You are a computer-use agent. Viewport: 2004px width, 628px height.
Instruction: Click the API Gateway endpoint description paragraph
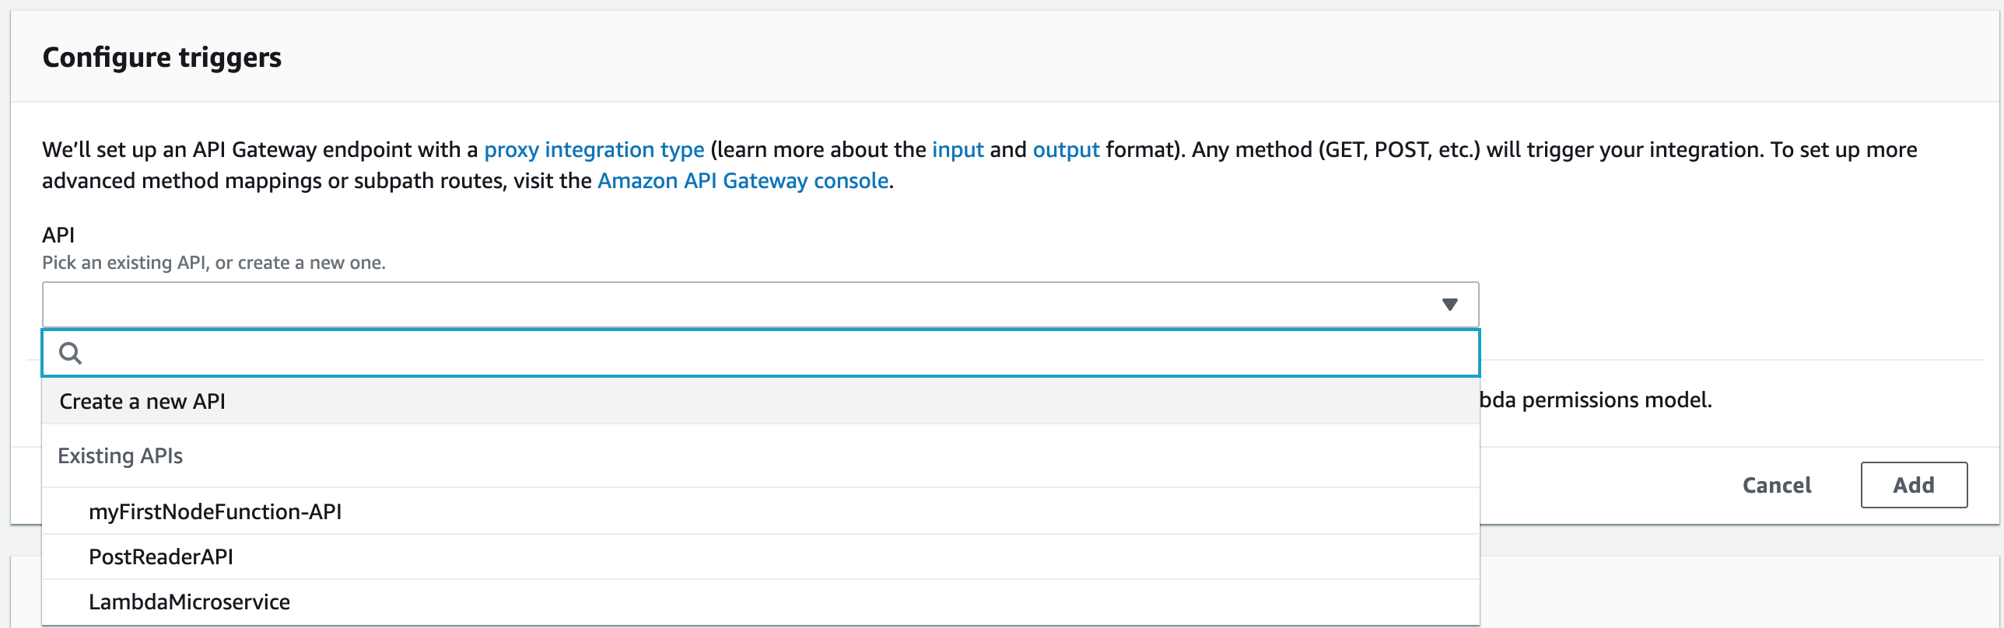click(x=979, y=165)
